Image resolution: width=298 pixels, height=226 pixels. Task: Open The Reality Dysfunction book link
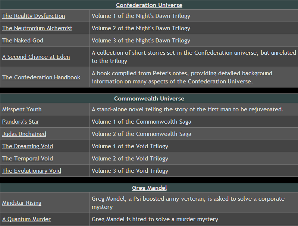click(34, 16)
